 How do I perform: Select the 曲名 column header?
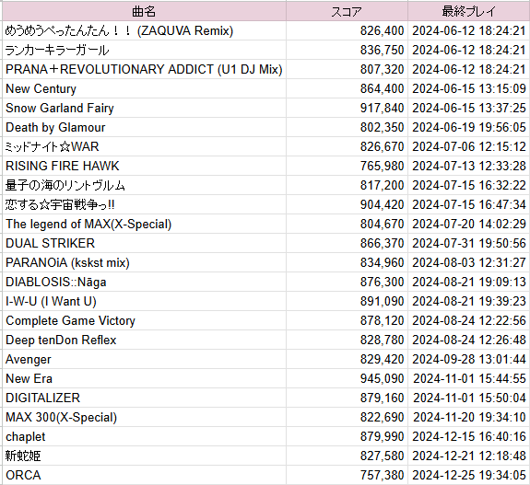coord(144,11)
